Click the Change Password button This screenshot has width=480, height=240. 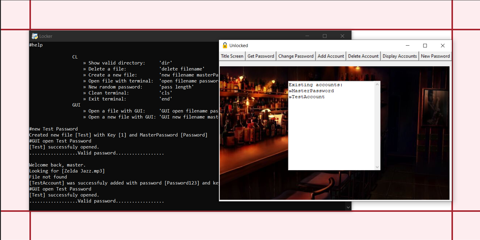(x=296, y=56)
